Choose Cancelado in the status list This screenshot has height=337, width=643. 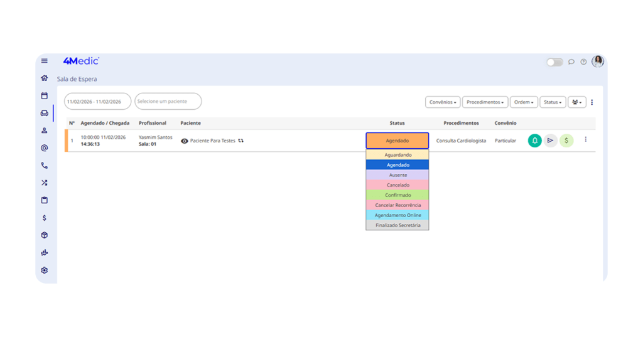397,185
